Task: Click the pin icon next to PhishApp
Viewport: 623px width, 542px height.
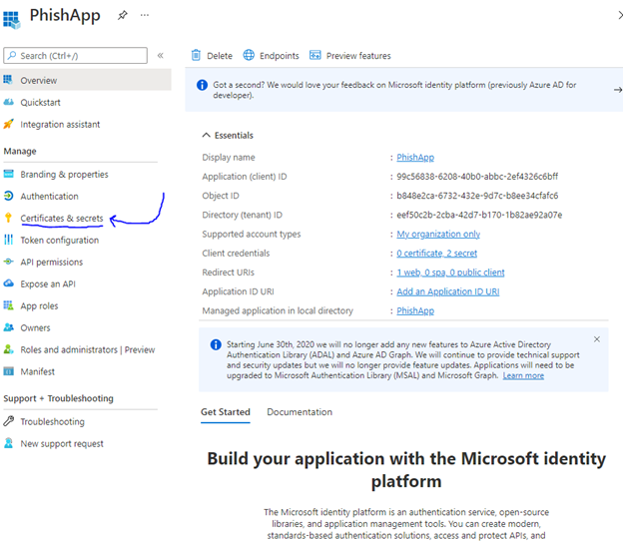Action: tap(122, 16)
